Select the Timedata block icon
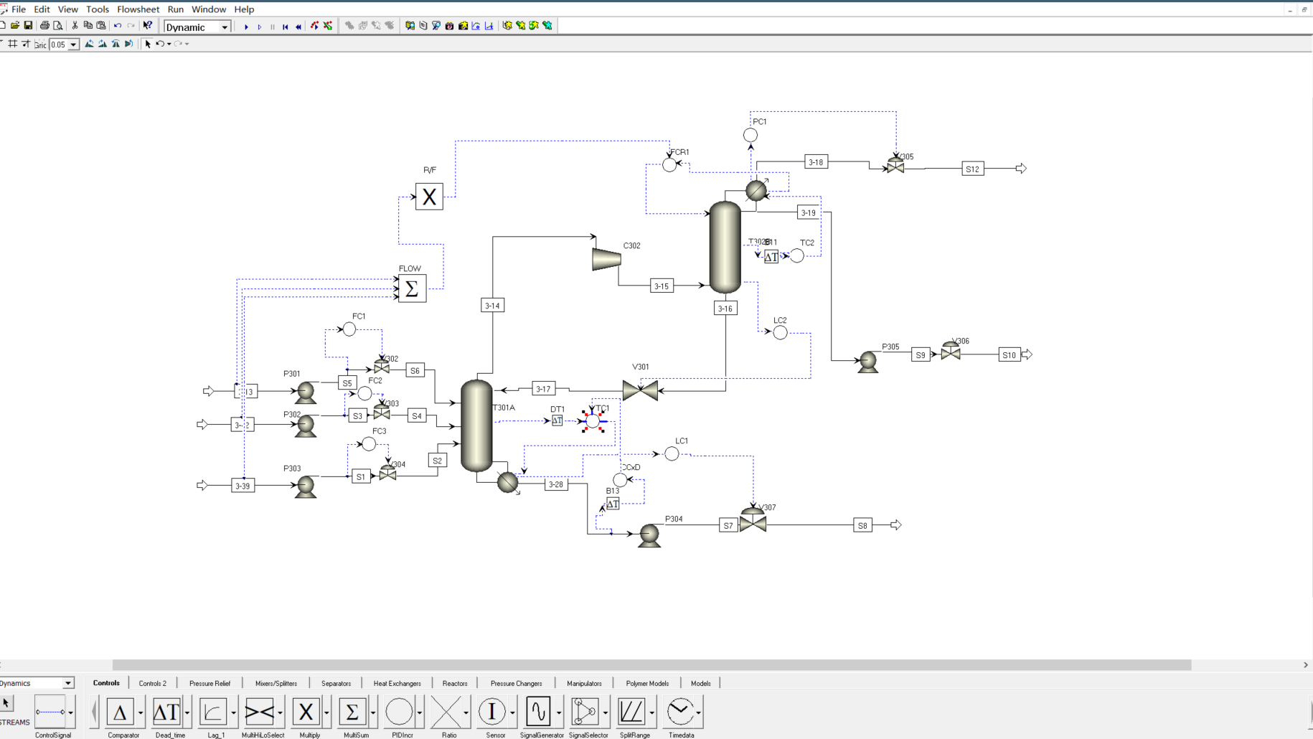 tap(679, 712)
